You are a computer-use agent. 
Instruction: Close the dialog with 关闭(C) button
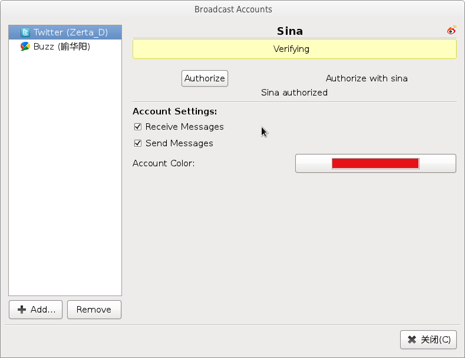(428, 340)
